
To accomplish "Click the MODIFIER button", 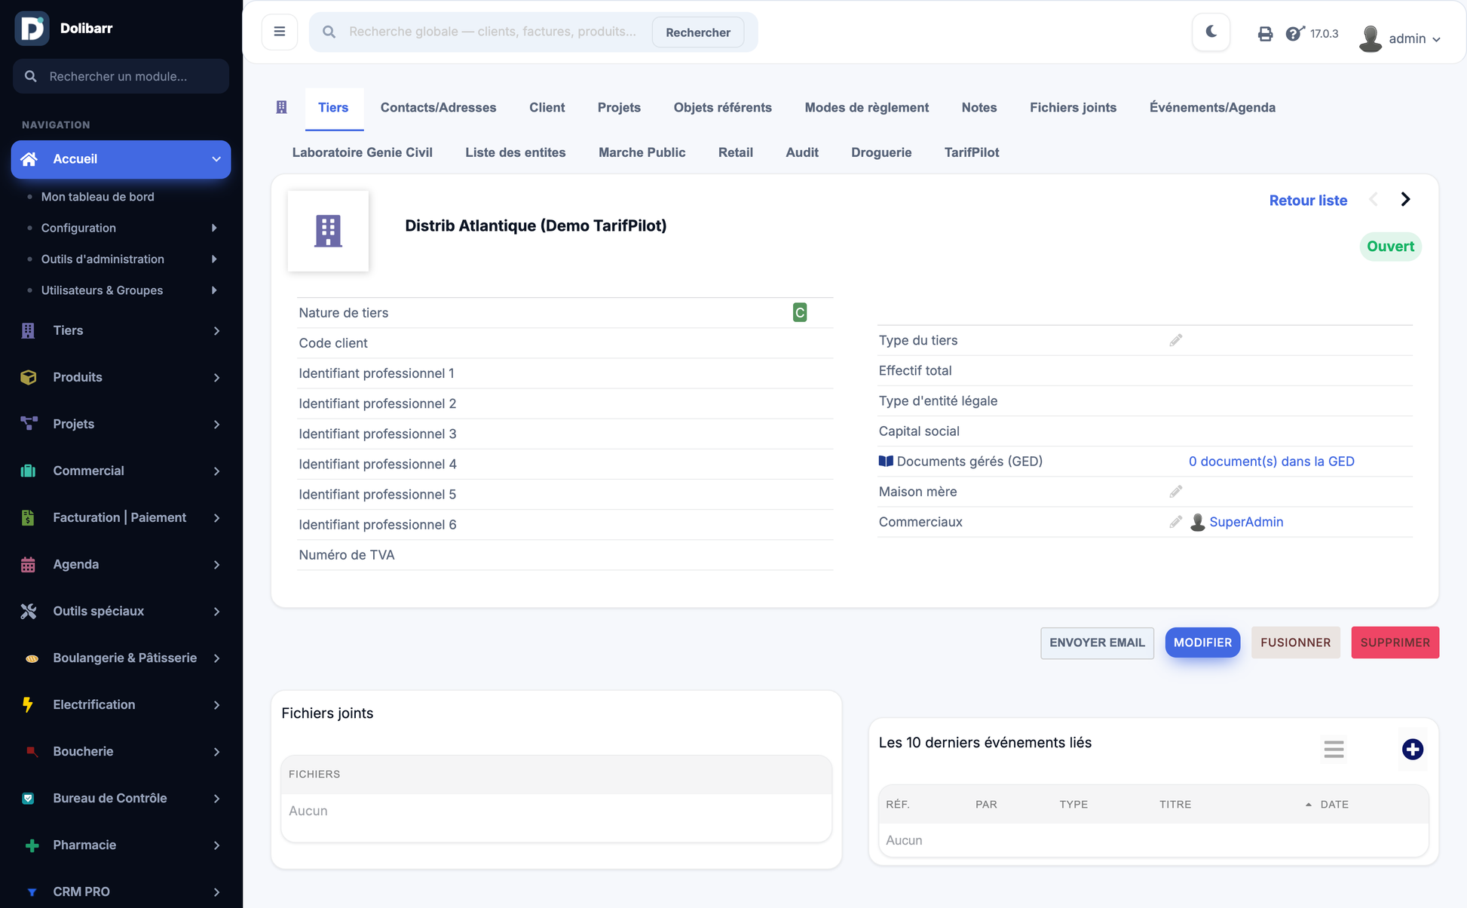I will point(1202,643).
